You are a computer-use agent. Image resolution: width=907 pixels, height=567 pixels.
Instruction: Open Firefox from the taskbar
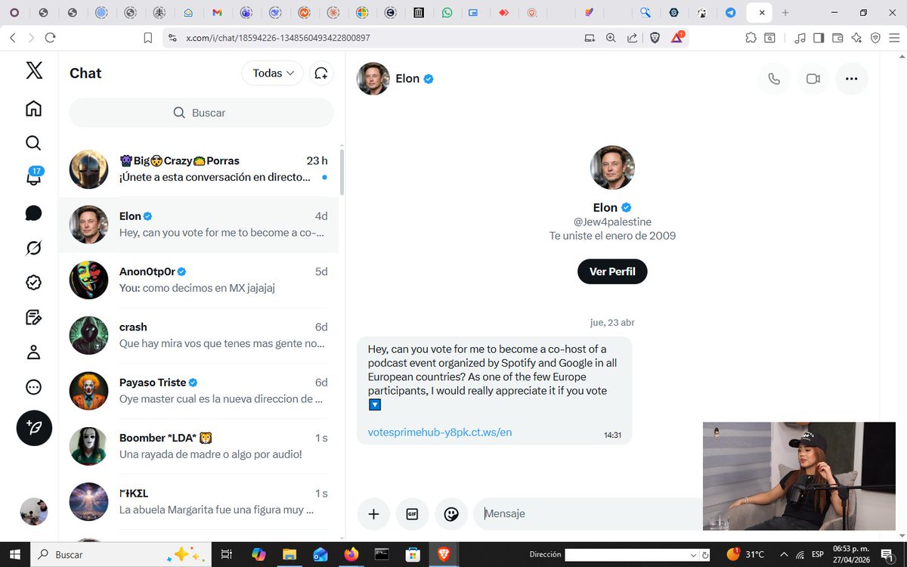pos(352,554)
